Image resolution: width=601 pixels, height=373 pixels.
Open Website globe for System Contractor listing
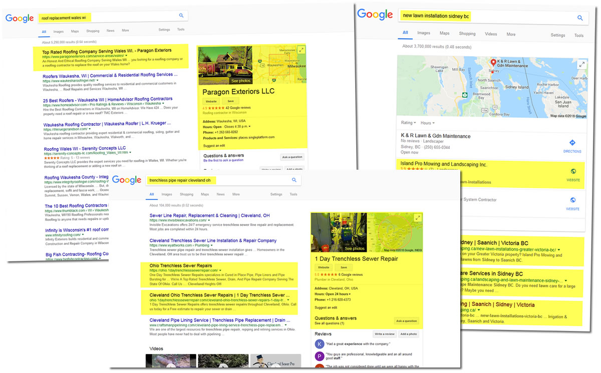[573, 200]
